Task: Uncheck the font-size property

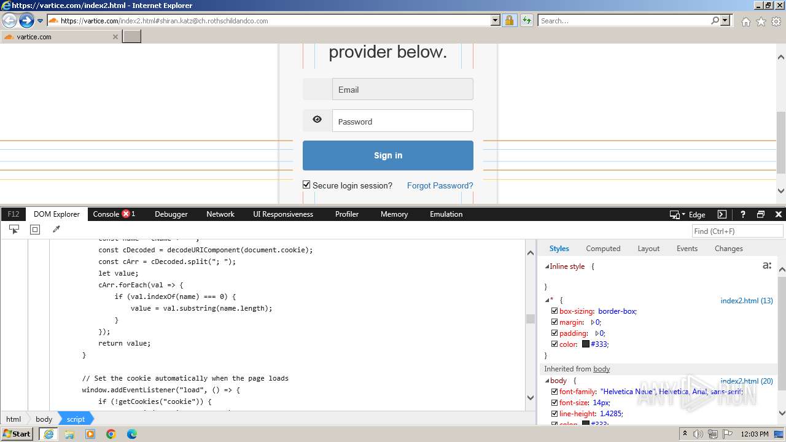Action: pos(554,403)
